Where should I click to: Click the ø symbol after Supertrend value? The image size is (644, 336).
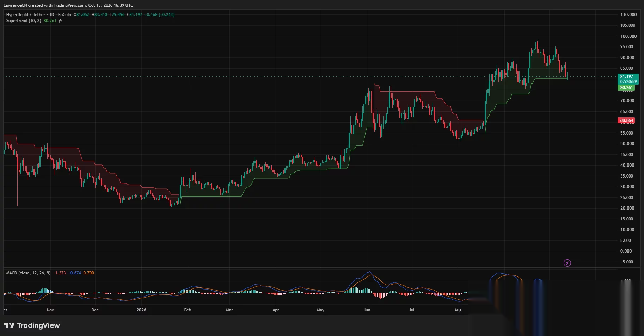60,21
